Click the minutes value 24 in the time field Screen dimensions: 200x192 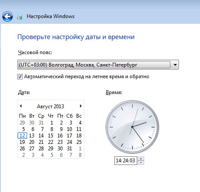pyautogui.click(x=125, y=161)
